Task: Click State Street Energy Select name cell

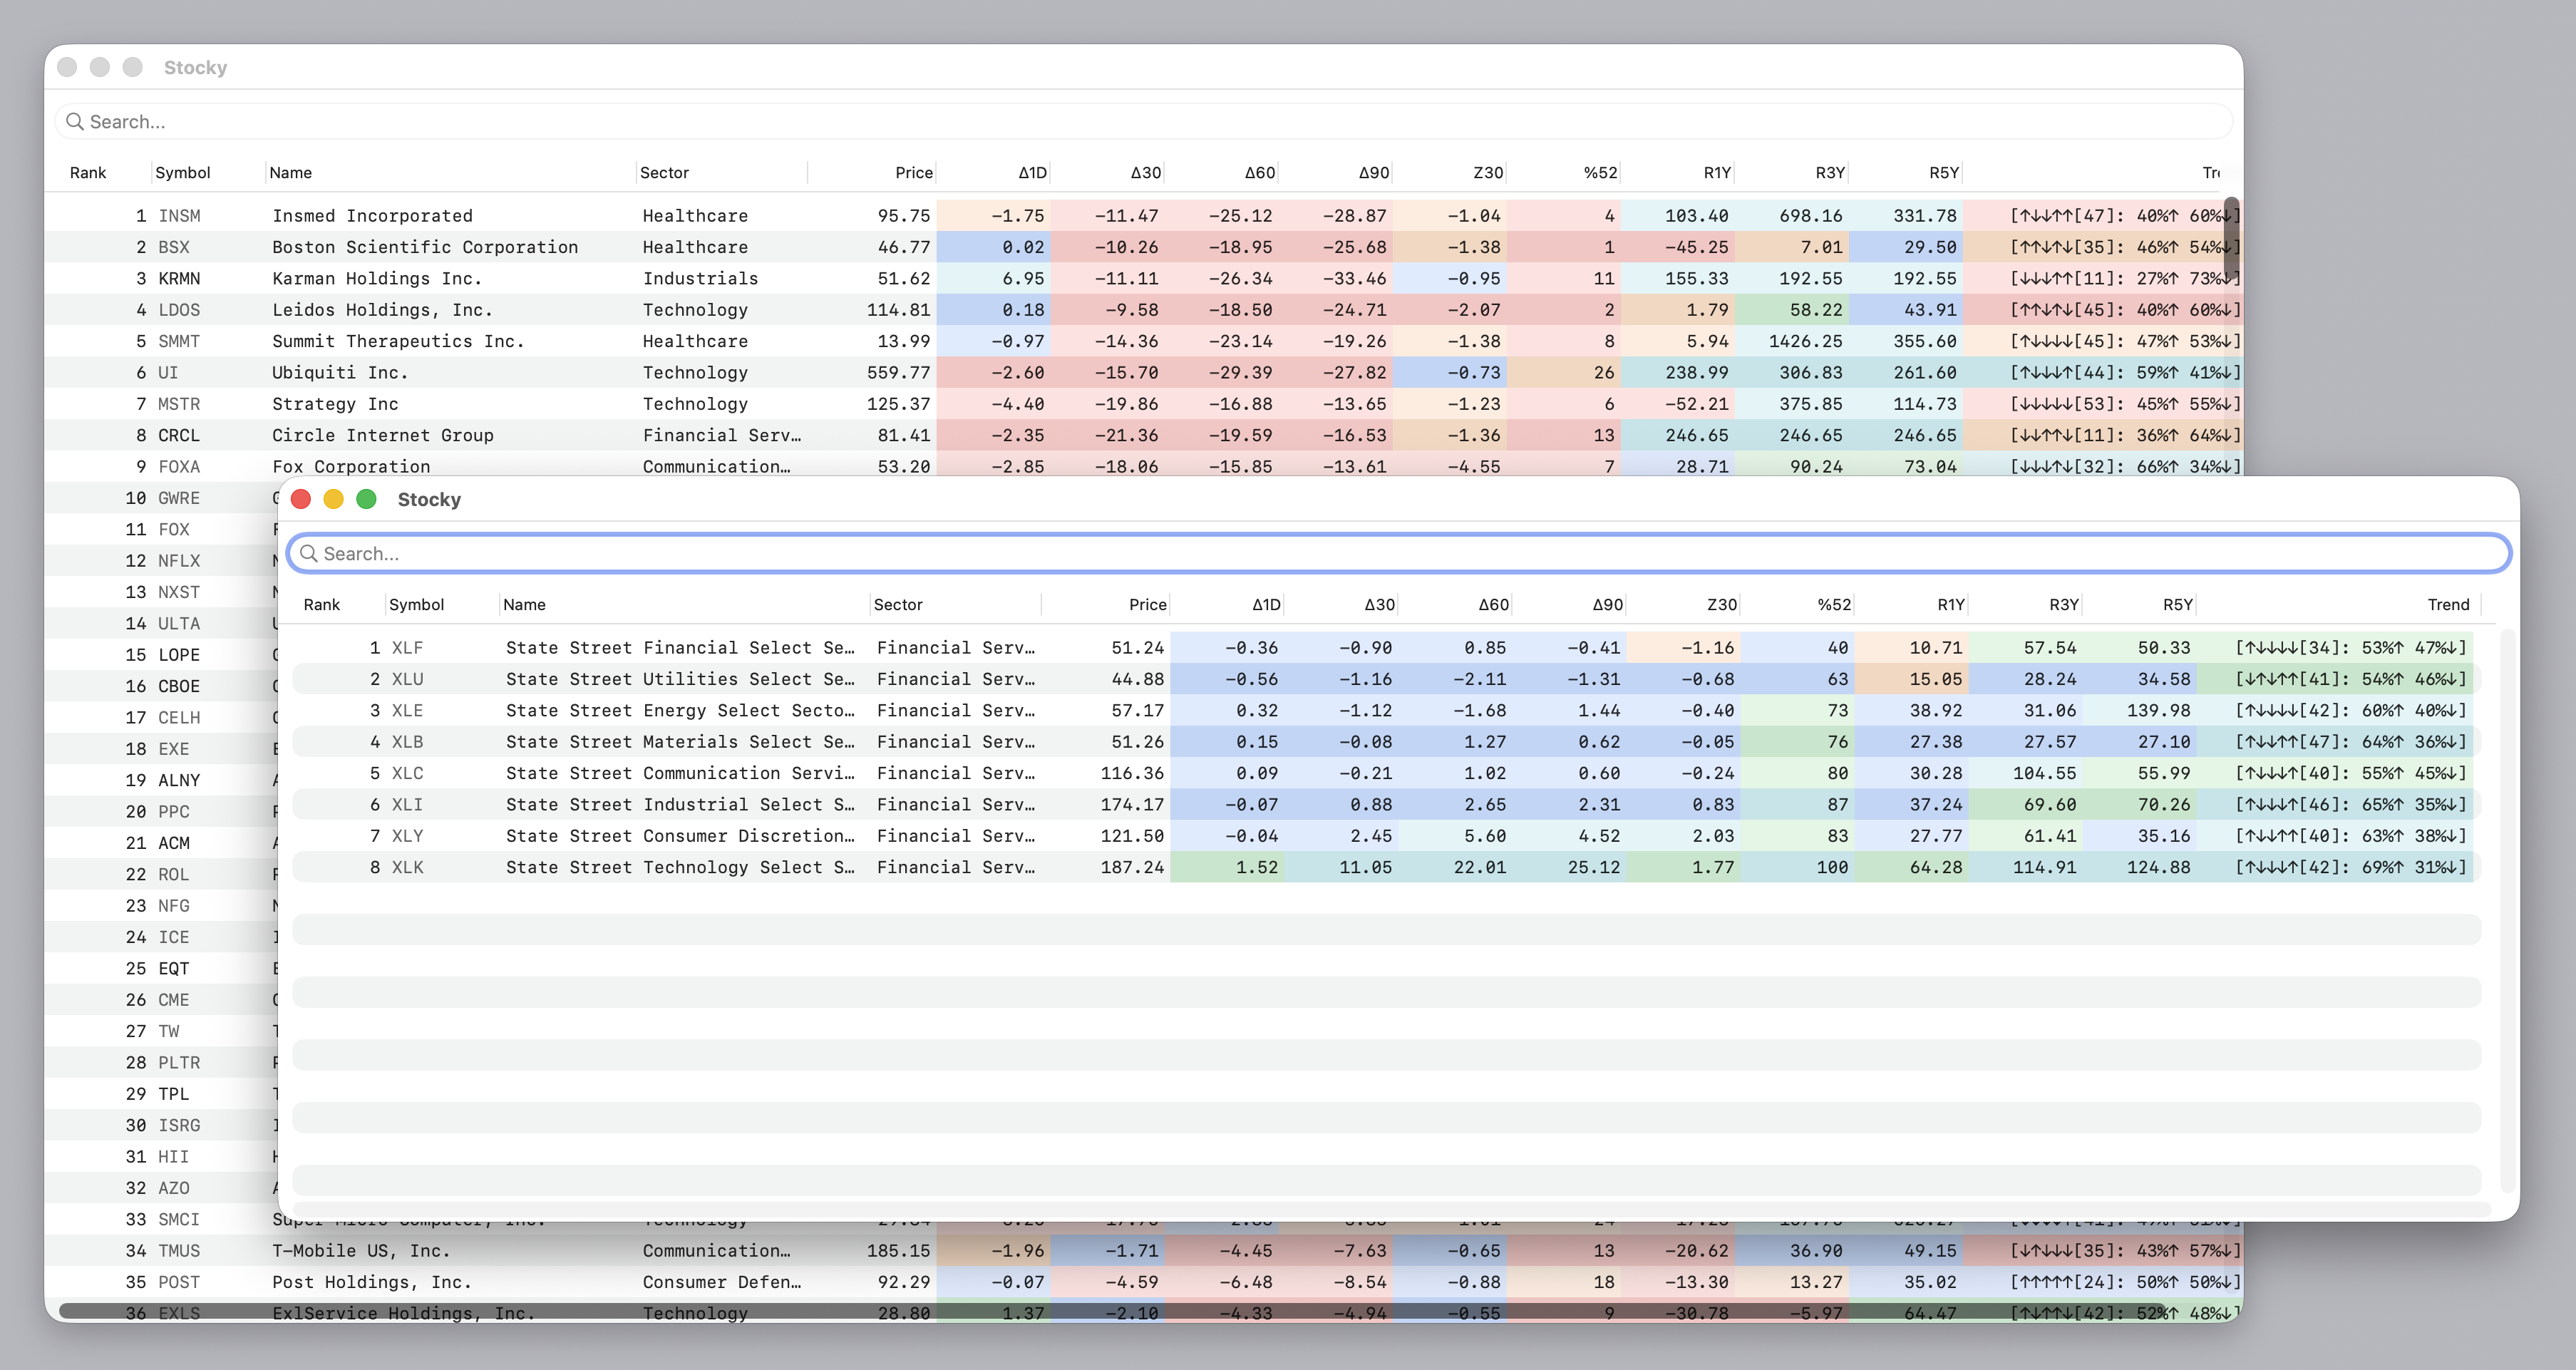Action: click(680, 710)
